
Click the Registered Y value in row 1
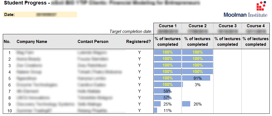pos(139,53)
